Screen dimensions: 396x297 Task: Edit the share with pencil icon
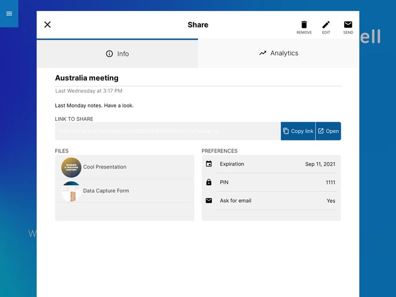[x=326, y=28]
